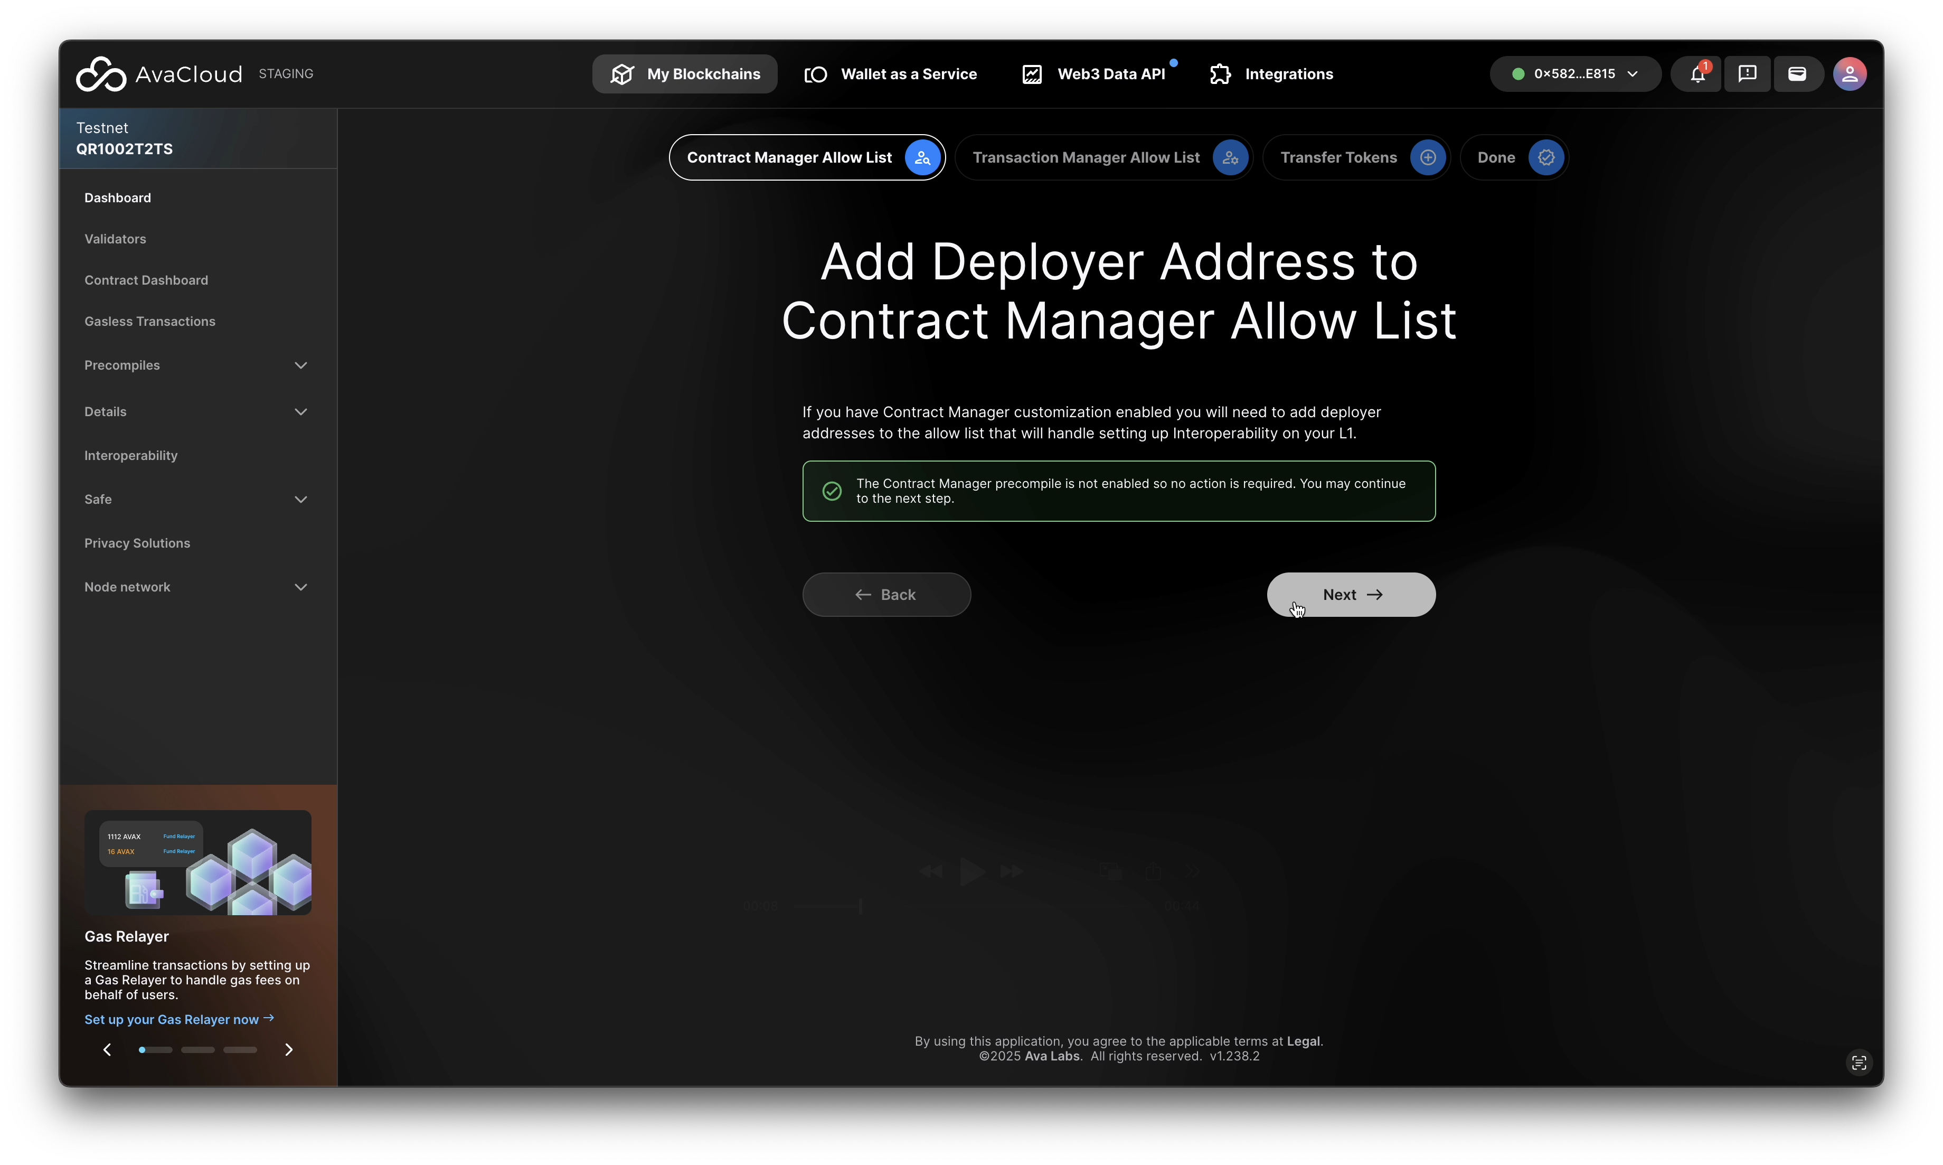Open the Wallet as a Service tab

891,74
